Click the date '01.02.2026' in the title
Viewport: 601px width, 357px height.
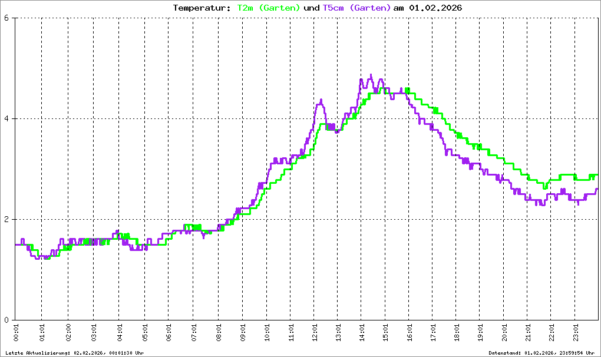point(435,8)
